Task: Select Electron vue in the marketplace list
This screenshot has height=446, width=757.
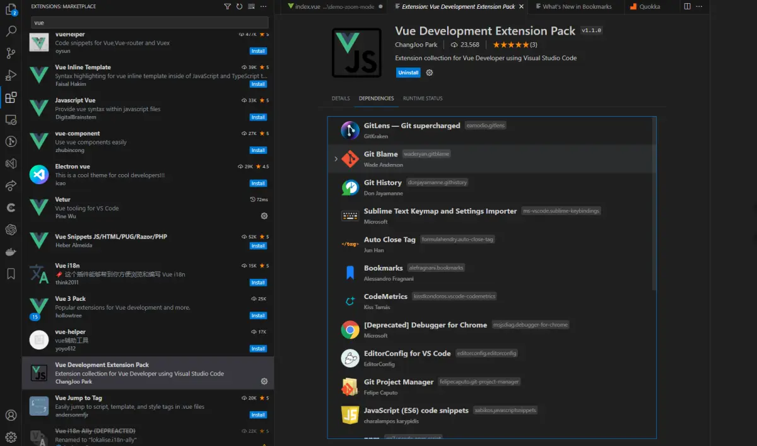Action: coord(148,175)
